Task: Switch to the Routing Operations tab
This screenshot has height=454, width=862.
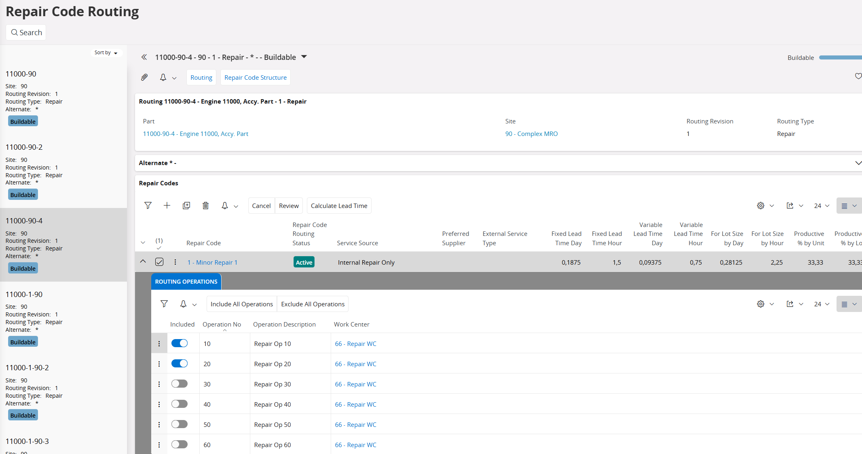Action: [x=186, y=282]
